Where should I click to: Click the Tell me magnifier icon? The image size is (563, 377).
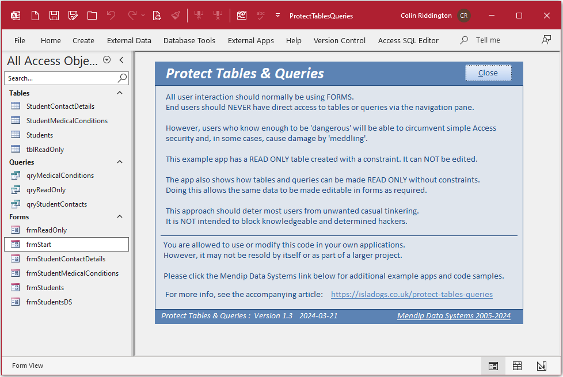tap(464, 40)
